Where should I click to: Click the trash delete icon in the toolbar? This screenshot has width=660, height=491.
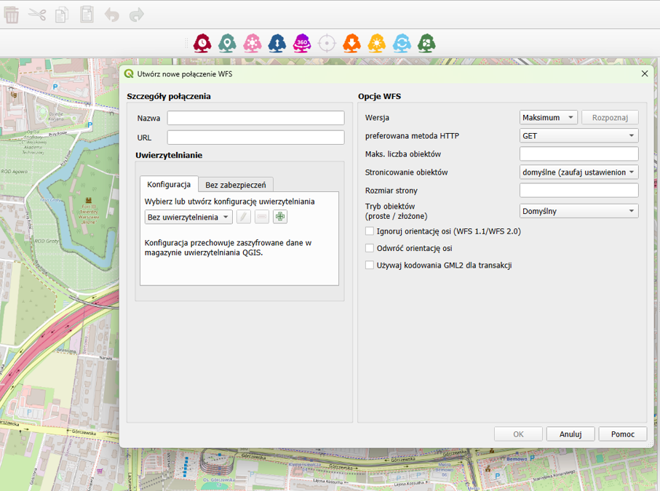pyautogui.click(x=12, y=15)
